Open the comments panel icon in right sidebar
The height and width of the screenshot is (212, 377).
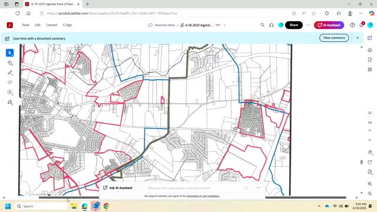pos(370,50)
